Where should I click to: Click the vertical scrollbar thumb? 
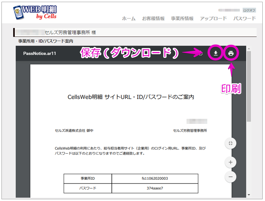pos(249,86)
